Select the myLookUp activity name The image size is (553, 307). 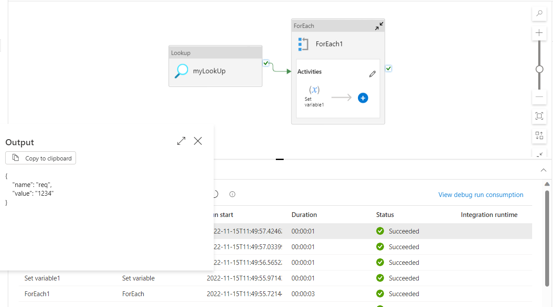coord(209,71)
